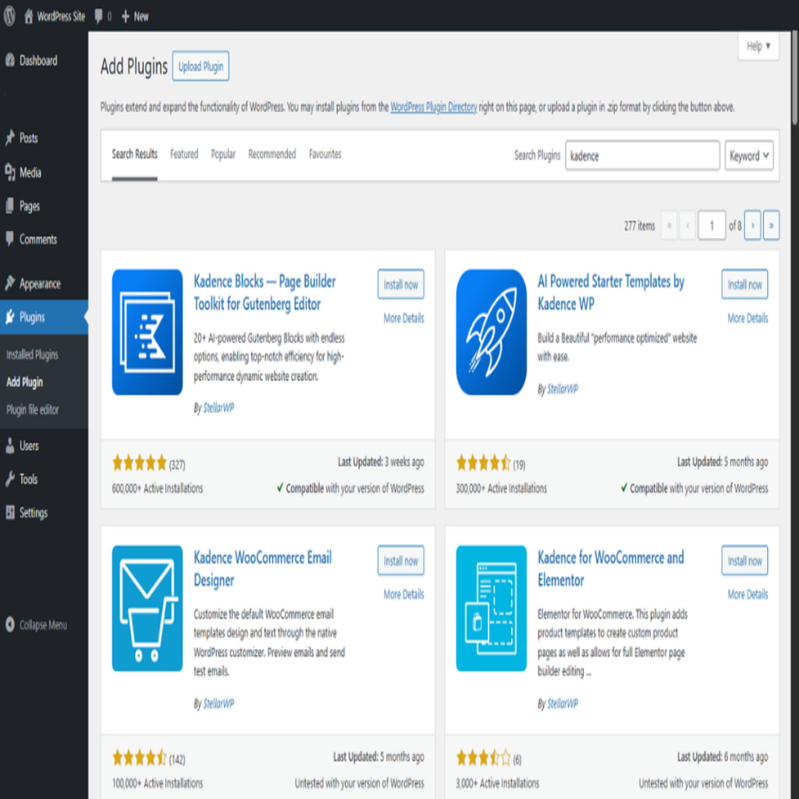Open StellarWP author link under Email Designer
Screen dimensions: 799x799
218,704
